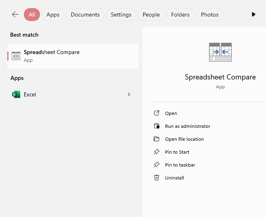The width and height of the screenshot is (266, 217).
Task: Go back with the left arrow
Action: (x=15, y=15)
